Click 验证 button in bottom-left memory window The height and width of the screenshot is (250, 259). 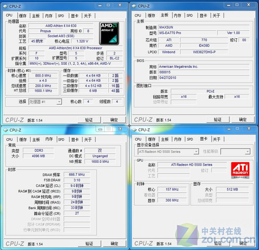point(90,243)
